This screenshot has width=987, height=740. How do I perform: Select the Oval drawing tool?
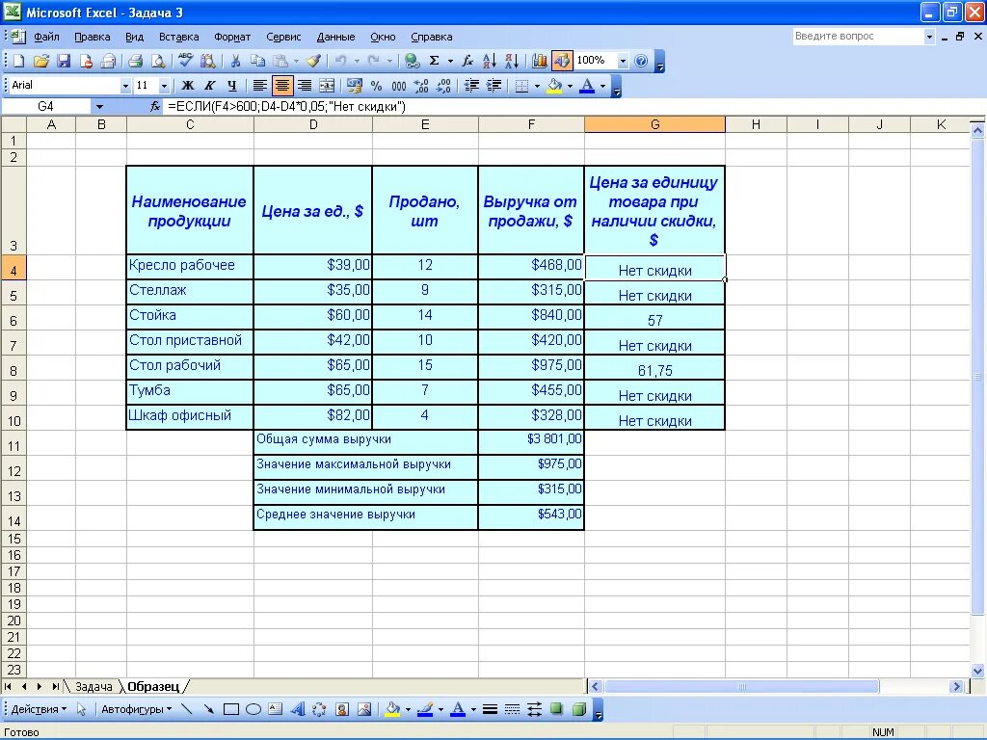click(x=253, y=710)
